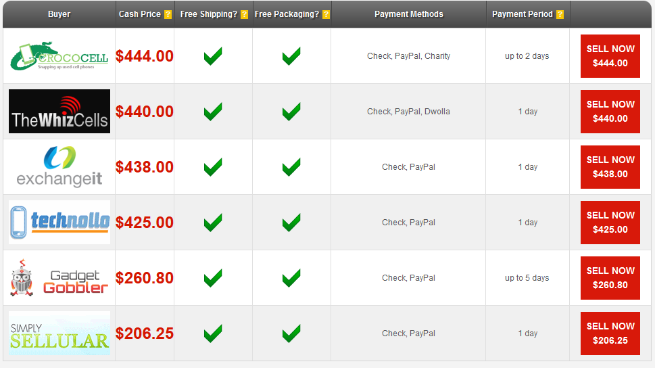
Task: Click SELL NOW $444.00 button
Action: (610, 56)
